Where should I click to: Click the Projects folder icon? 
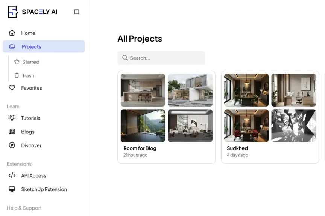click(13, 46)
